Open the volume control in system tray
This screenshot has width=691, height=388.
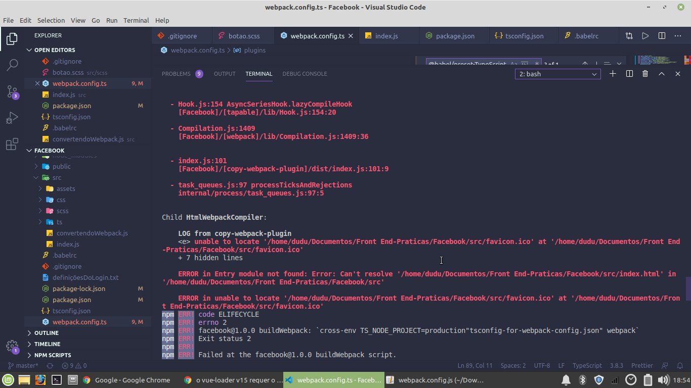pyautogui.click(x=663, y=380)
